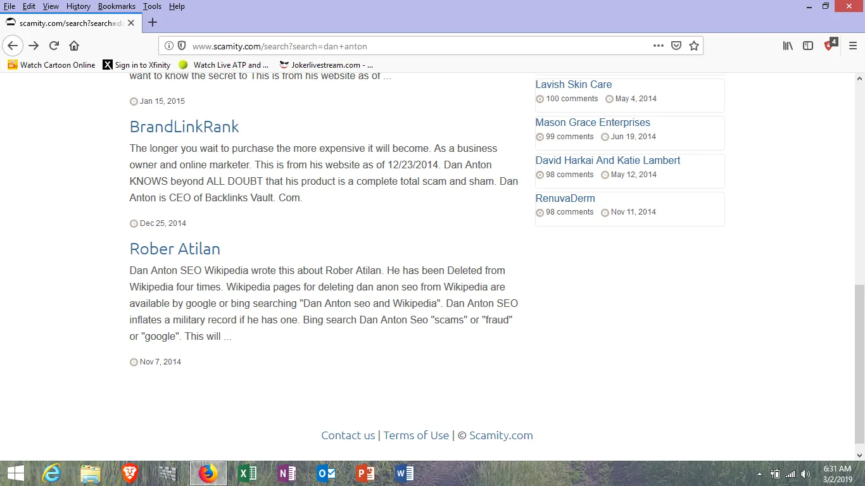Open Sign in to Xfinity bookmark

tap(137, 65)
